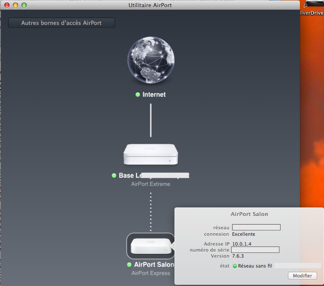
Task: Click the AirPort Extreme subtitle text
Action: click(150, 184)
